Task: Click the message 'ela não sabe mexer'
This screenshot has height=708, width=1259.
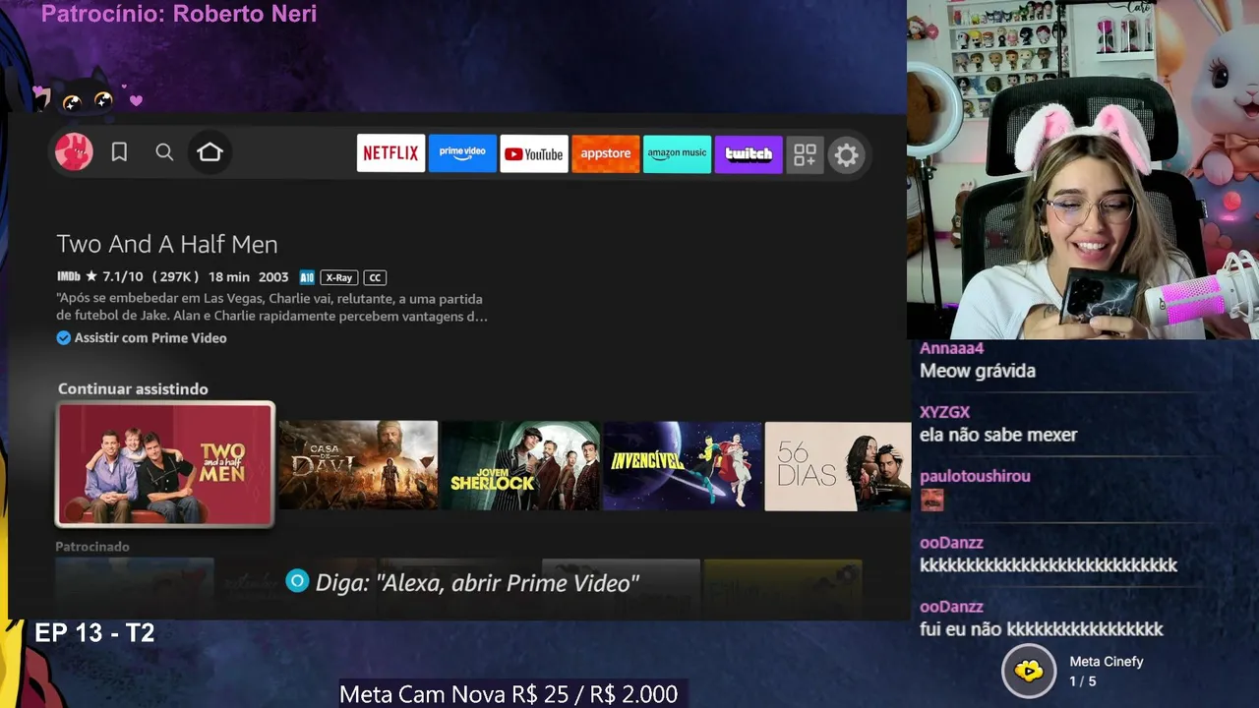Action: pyautogui.click(x=998, y=435)
